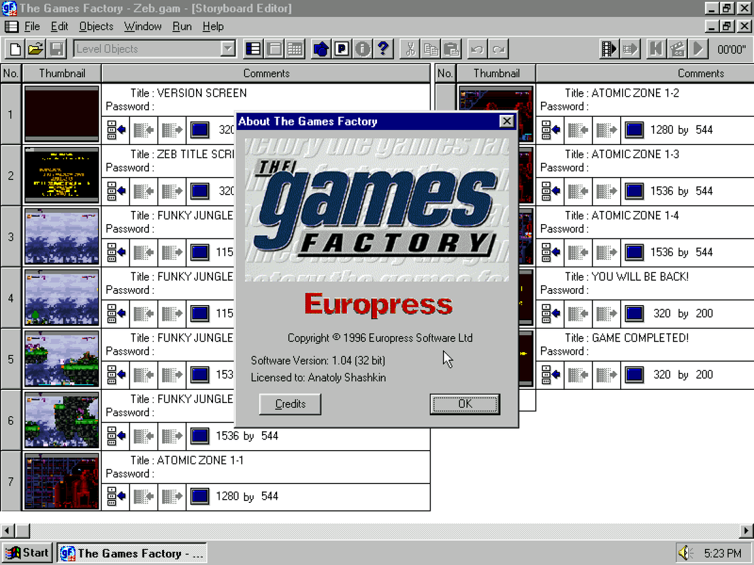
Task: Click the Copy toolbar icon
Action: (431, 49)
